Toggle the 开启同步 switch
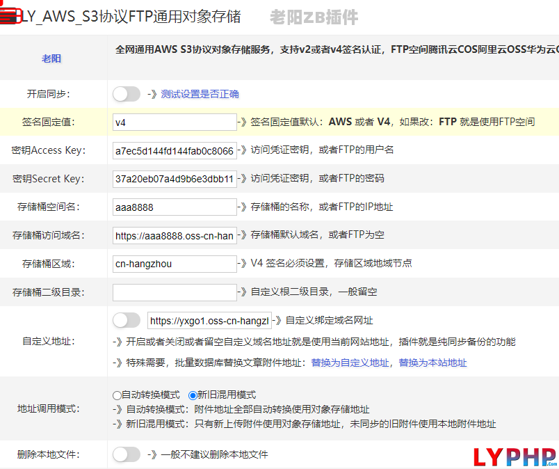This screenshot has width=559, height=469. 127,94
